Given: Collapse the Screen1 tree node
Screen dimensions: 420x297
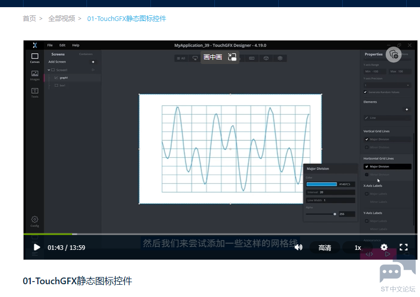Looking at the screenshot, I should pyautogui.click(x=49, y=70).
